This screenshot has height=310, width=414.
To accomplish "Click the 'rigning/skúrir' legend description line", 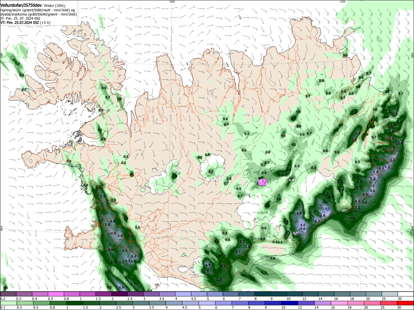I will click(x=38, y=10).
